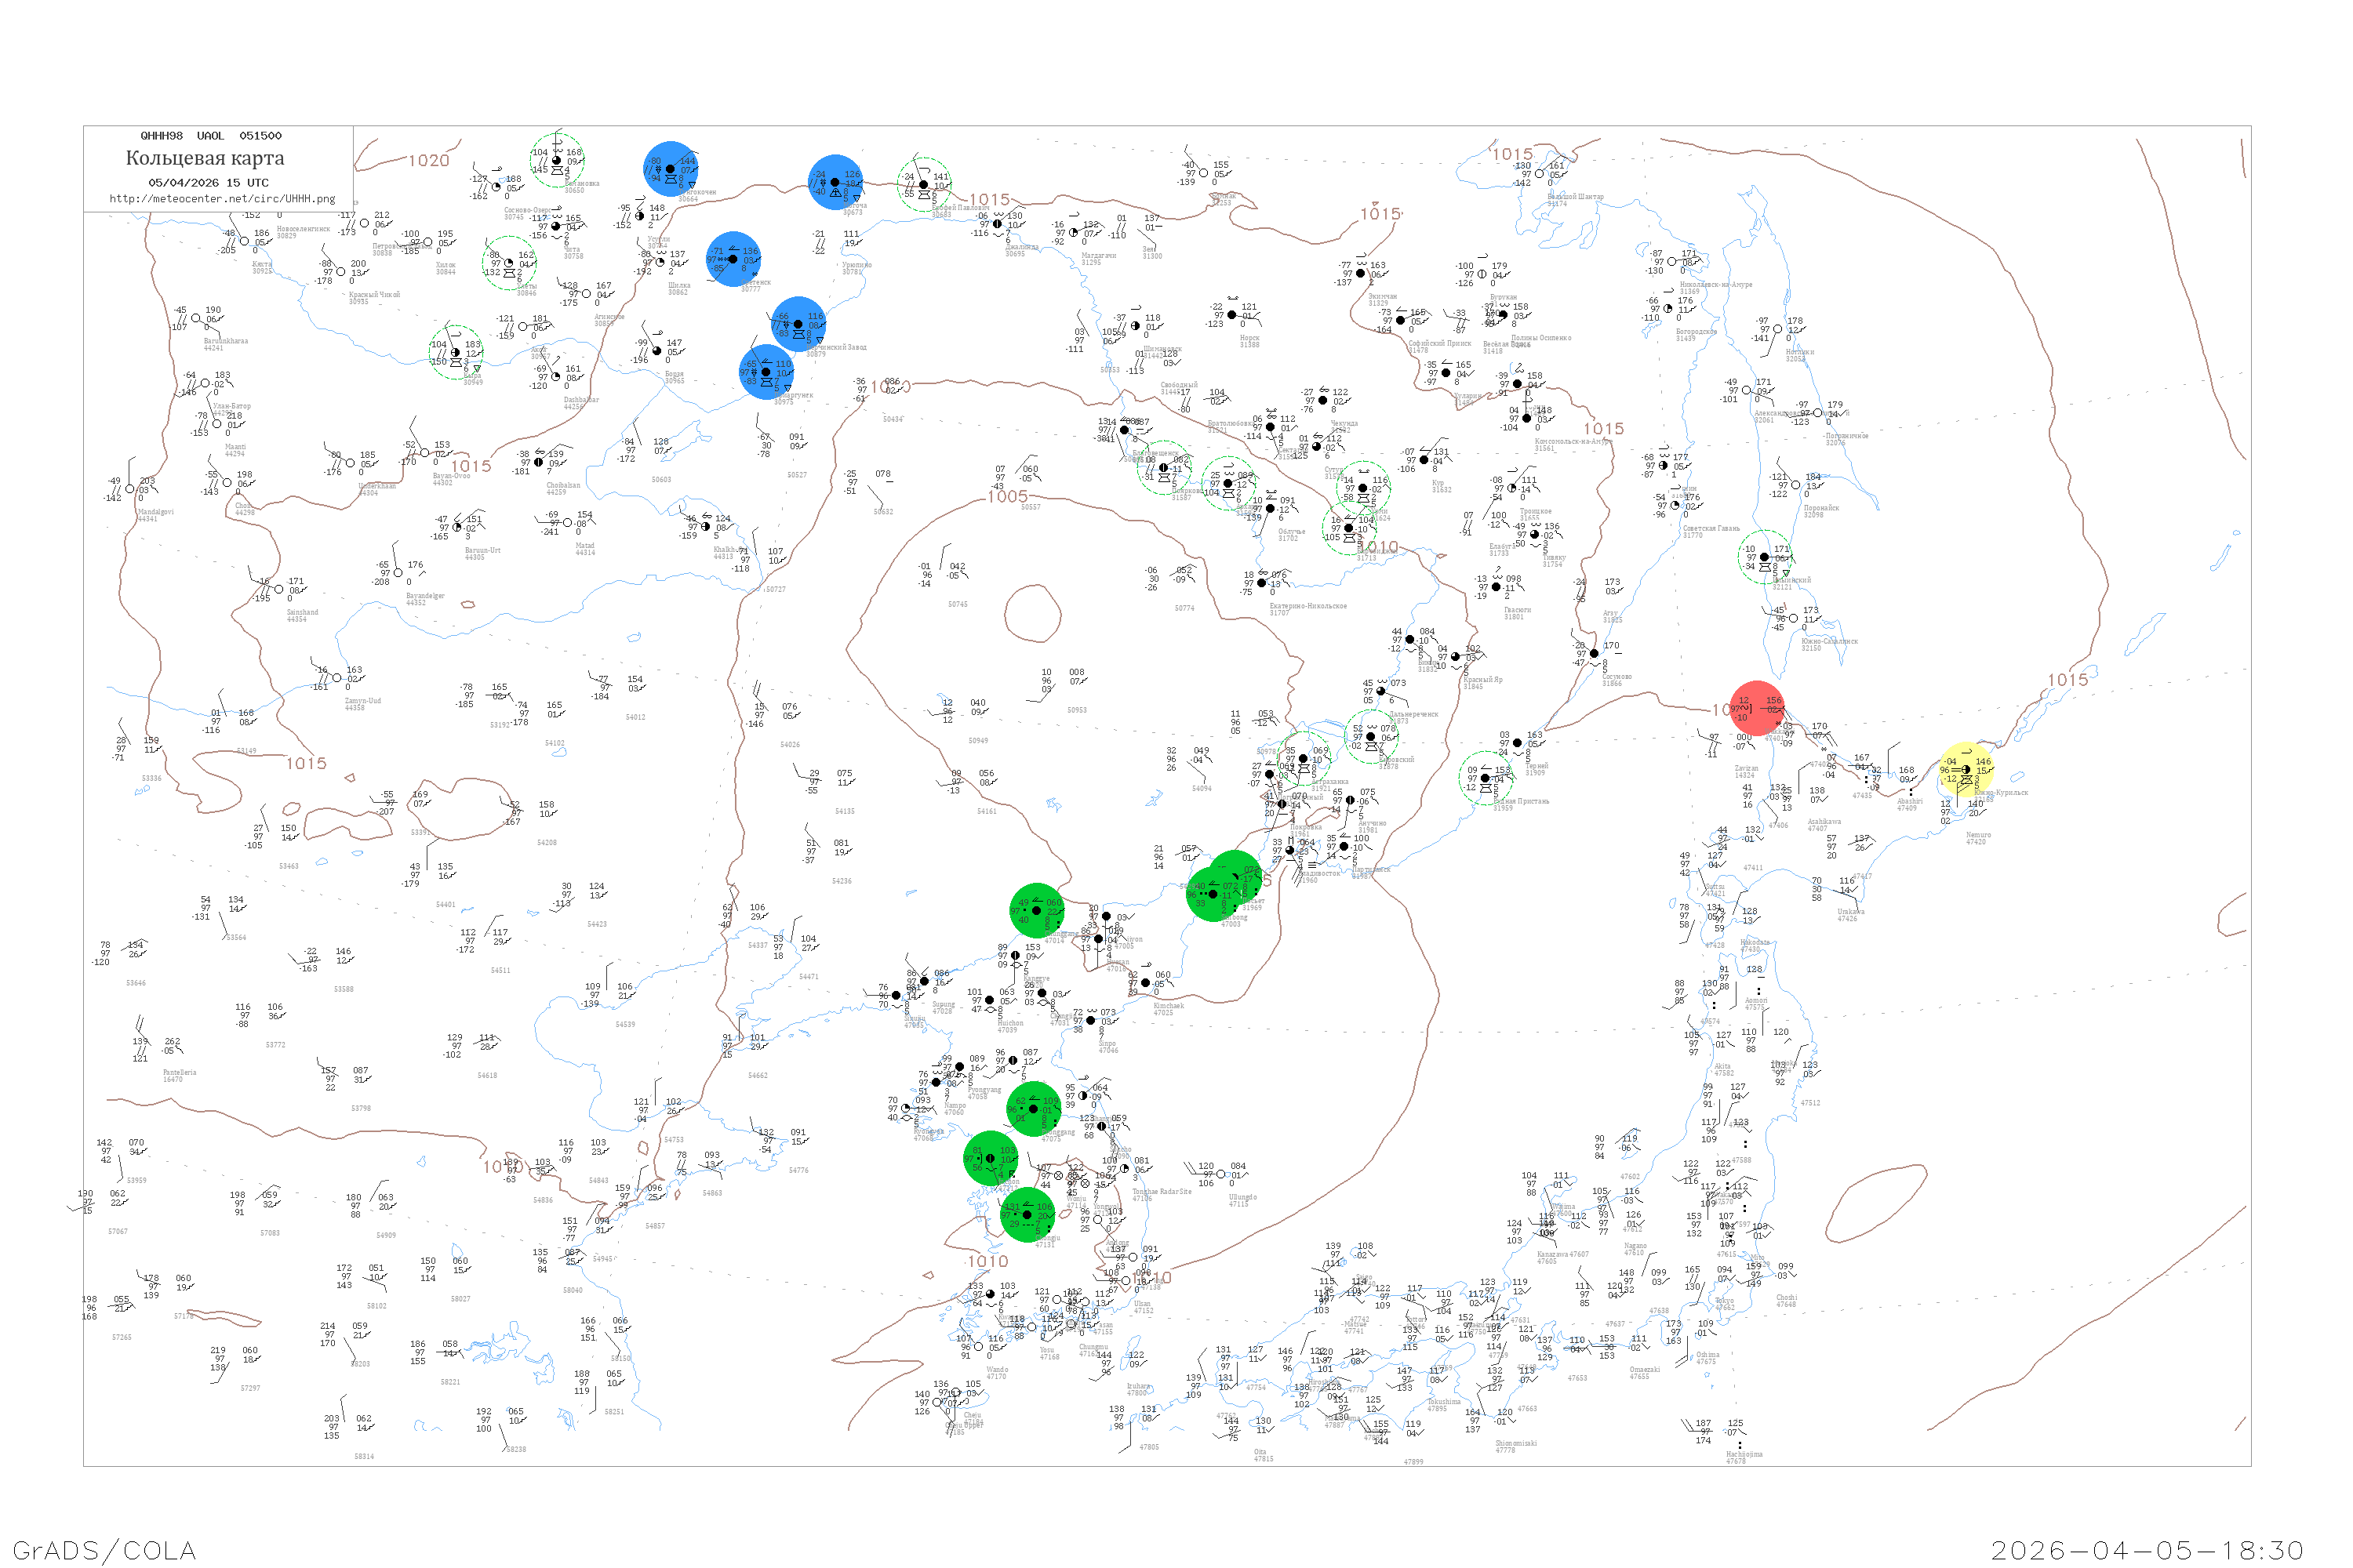Click the blue marker at Сретенск 30777
Image resolution: width=2353 pixels, height=1568 pixels.
point(733,258)
